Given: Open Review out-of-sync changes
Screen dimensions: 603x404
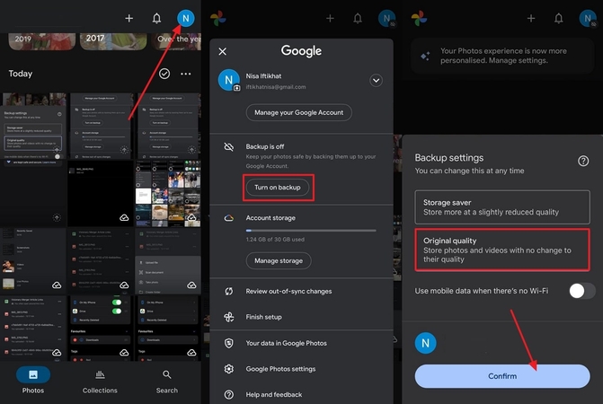Looking at the screenshot, I should (288, 291).
